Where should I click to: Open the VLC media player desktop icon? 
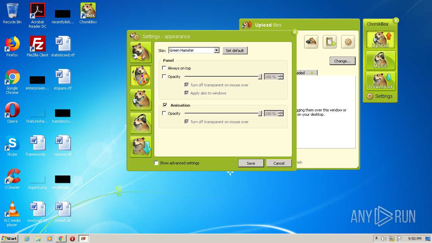click(12, 214)
